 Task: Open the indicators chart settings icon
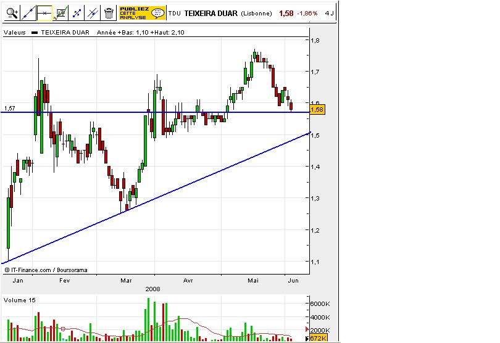pyautogui.click(x=60, y=13)
